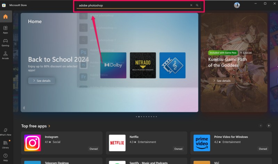This screenshot has height=164, width=278.
Task: Click the magnifier search icon
Action: click(197, 5)
